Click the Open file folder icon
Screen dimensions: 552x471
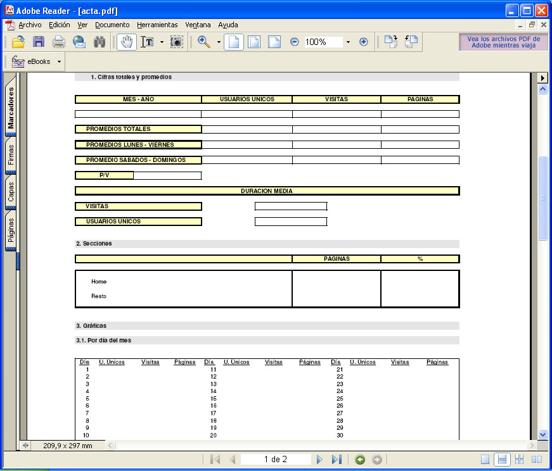click(x=18, y=42)
